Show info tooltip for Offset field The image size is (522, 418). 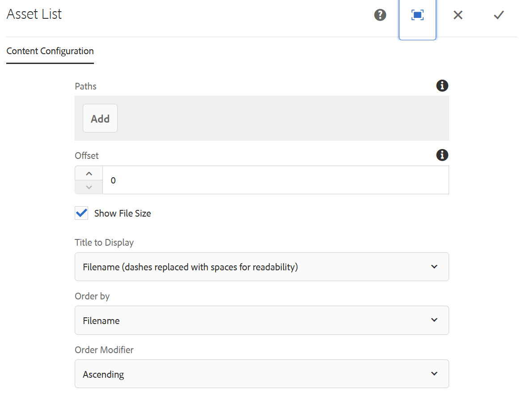(x=442, y=155)
